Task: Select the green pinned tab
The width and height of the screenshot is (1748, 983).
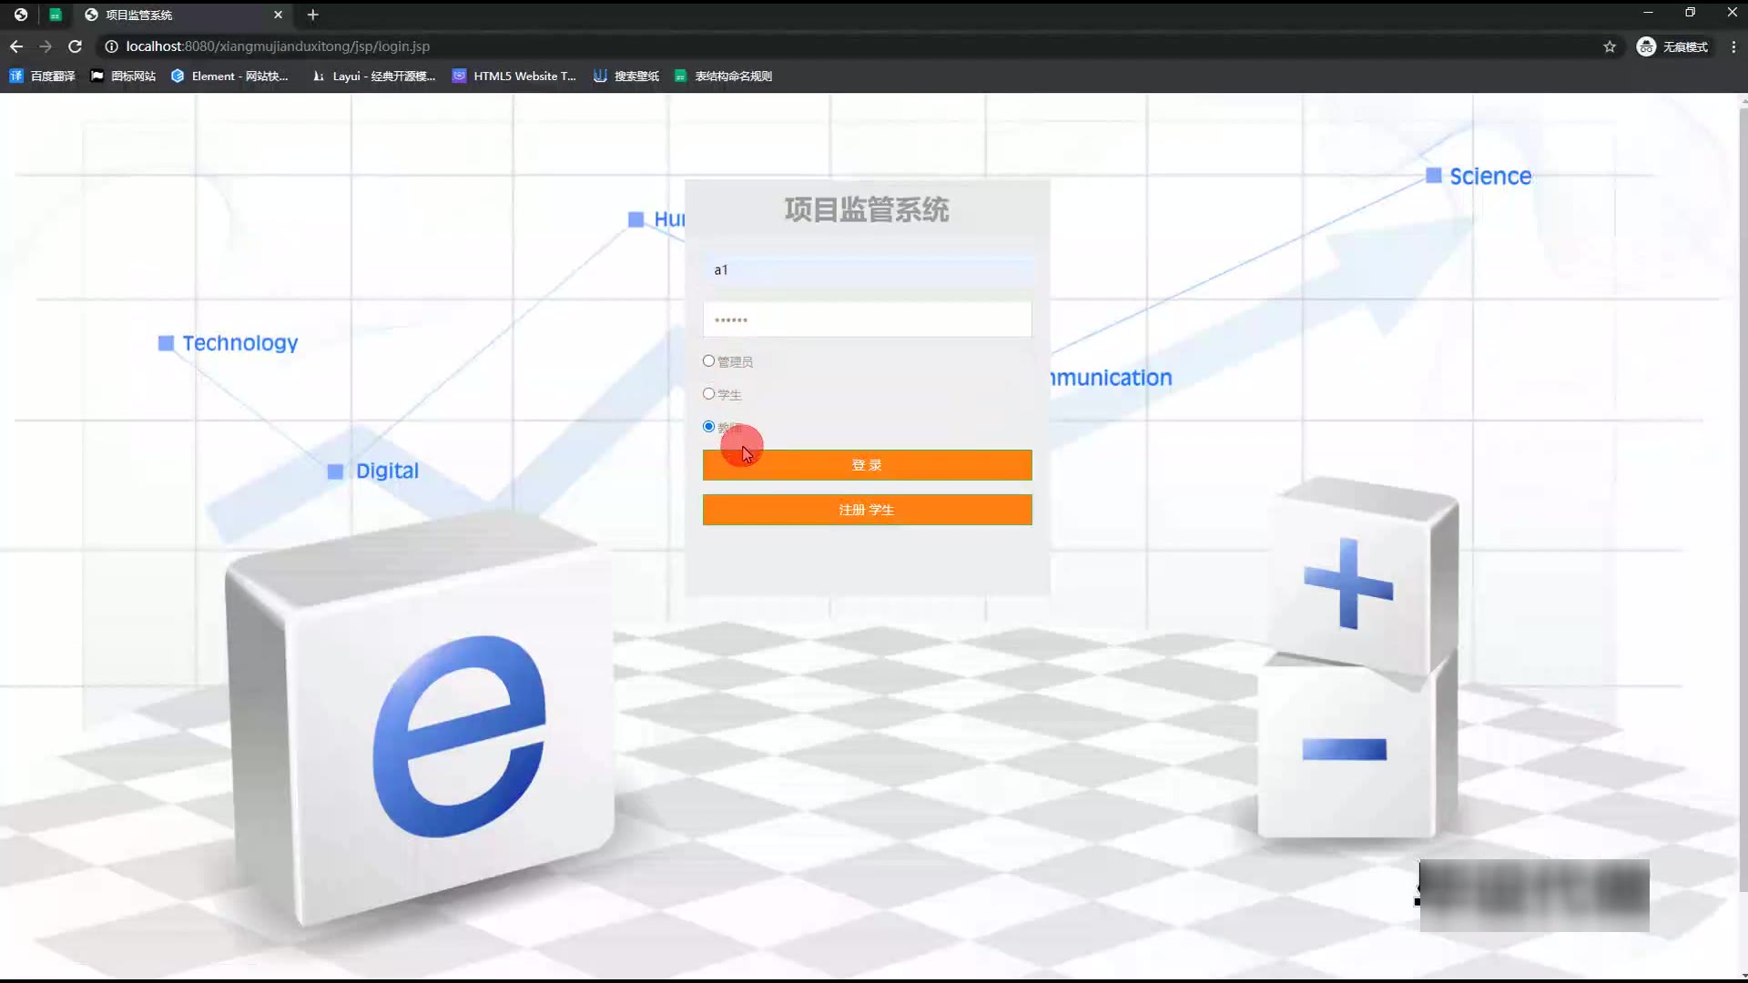Action: tap(56, 15)
